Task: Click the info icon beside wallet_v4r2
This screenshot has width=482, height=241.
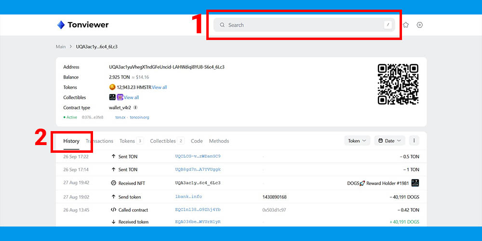Action: pos(135,108)
